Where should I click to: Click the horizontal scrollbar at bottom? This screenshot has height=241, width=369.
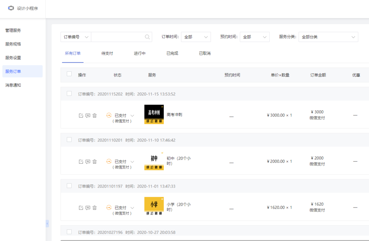click(215, 240)
